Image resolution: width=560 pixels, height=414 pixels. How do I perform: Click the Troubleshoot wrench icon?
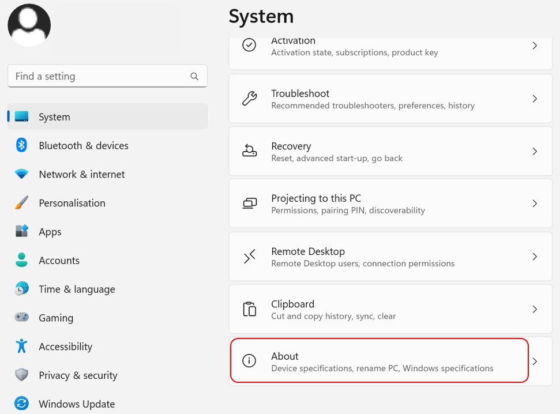click(249, 99)
